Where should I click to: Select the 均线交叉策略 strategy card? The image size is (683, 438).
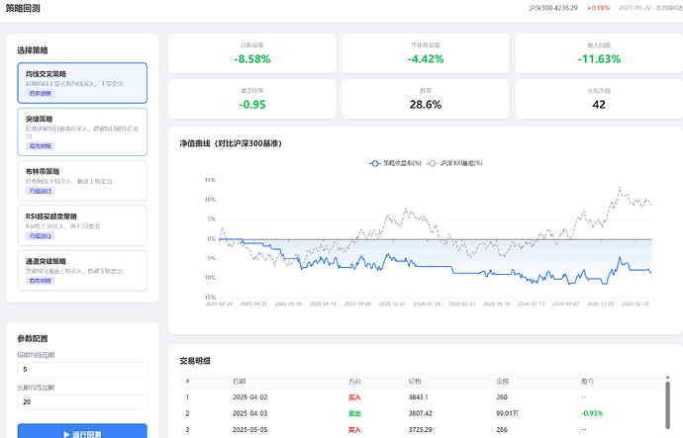click(x=82, y=83)
